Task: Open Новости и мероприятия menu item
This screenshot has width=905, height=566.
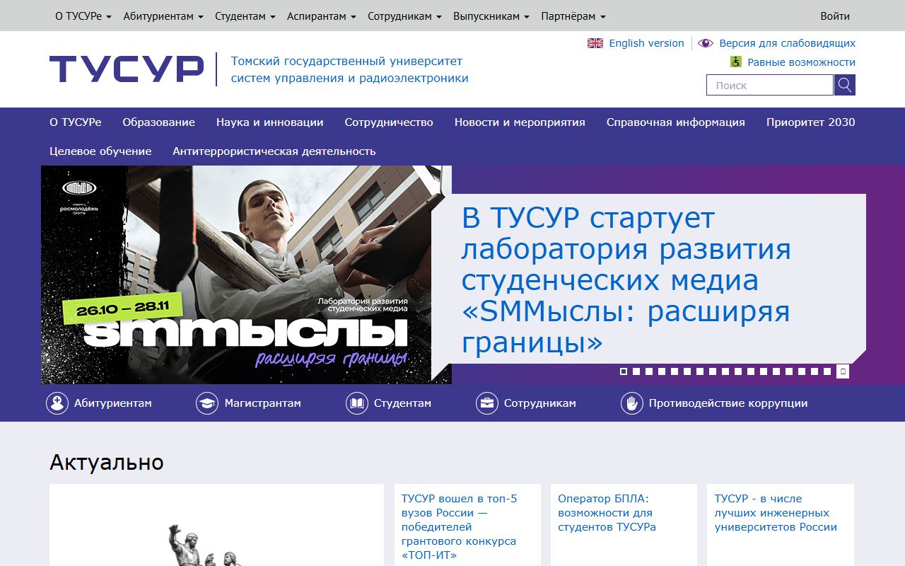Action: pos(520,122)
